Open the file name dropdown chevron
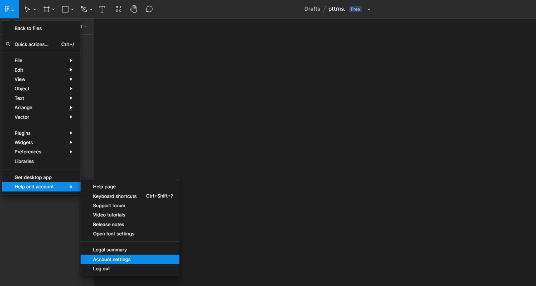This screenshot has height=286, width=536. coord(369,9)
